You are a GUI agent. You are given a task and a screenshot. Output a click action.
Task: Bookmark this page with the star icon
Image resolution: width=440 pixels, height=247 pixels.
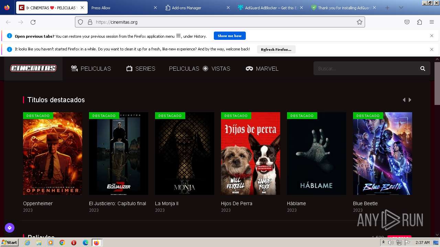[x=360, y=22]
